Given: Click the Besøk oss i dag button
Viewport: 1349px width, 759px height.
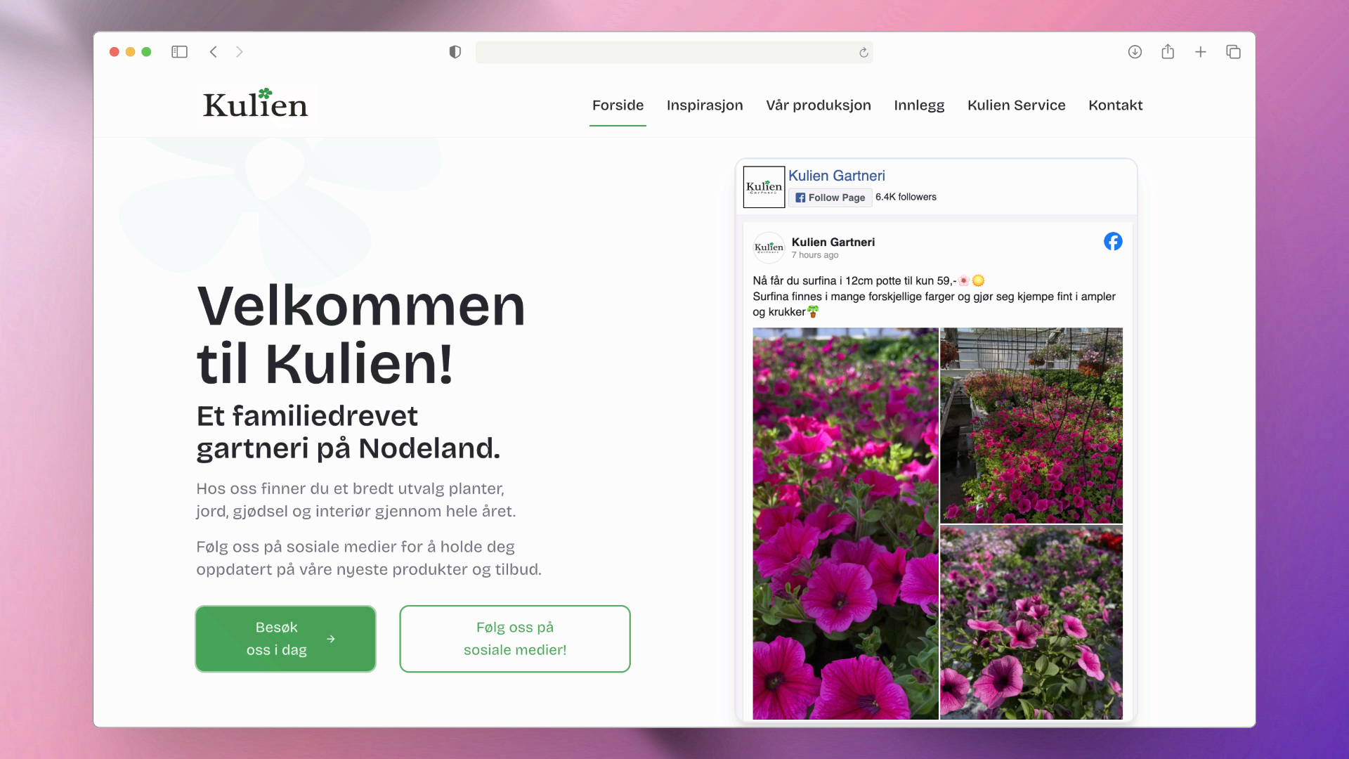Looking at the screenshot, I should pyautogui.click(x=285, y=639).
